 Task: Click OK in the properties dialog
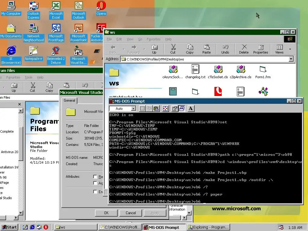tap(106, 213)
